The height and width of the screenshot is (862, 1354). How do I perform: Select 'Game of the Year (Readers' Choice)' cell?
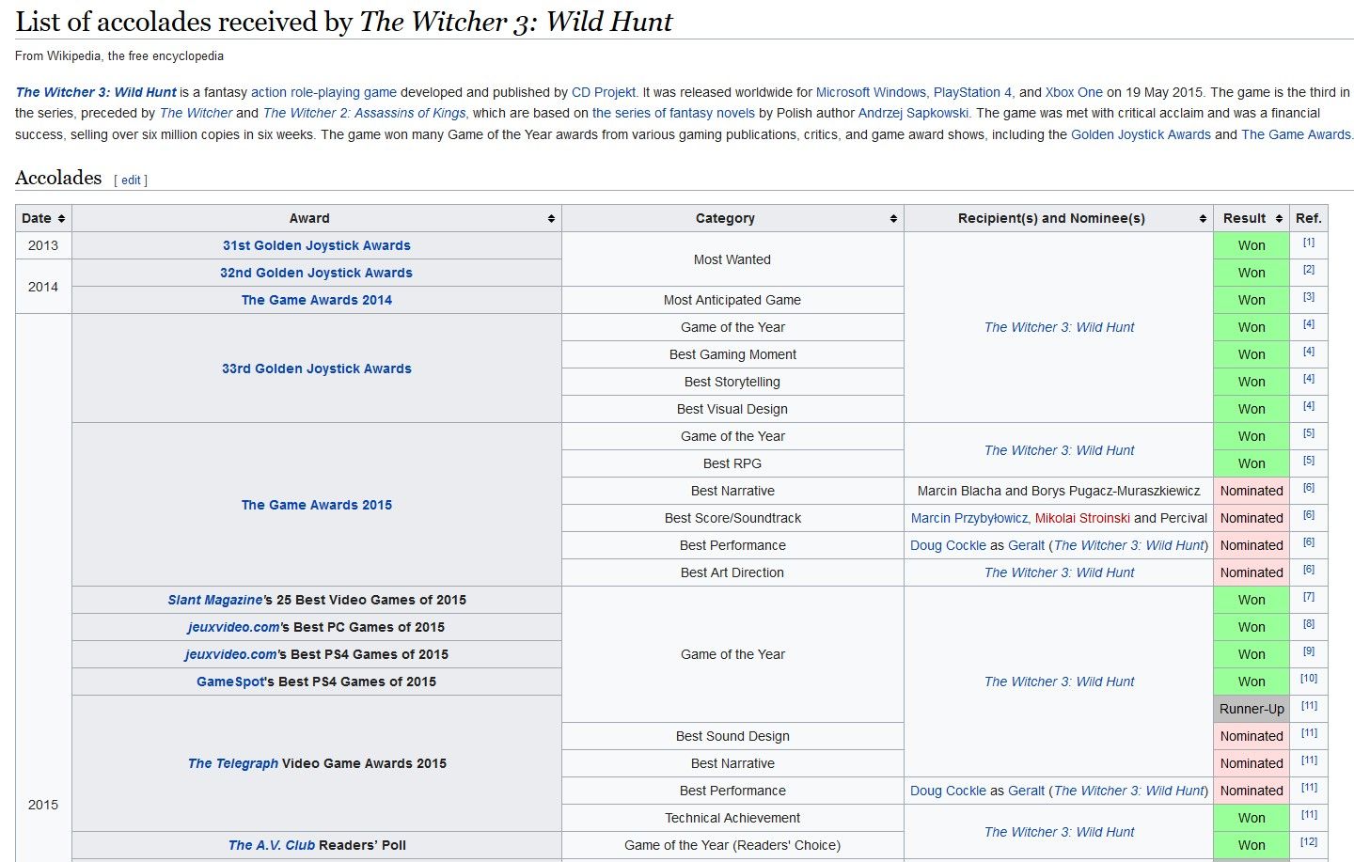(732, 845)
